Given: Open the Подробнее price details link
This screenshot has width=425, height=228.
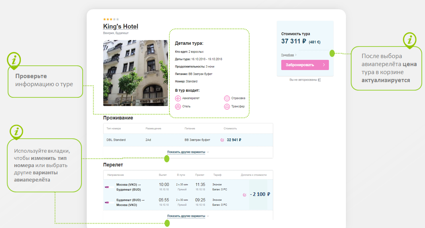Looking at the screenshot, I should click(x=289, y=55).
